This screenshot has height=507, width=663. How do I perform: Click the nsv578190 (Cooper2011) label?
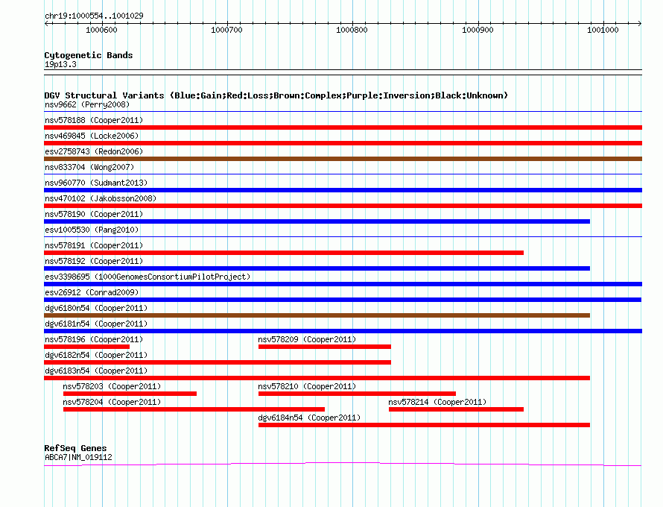[94, 214]
